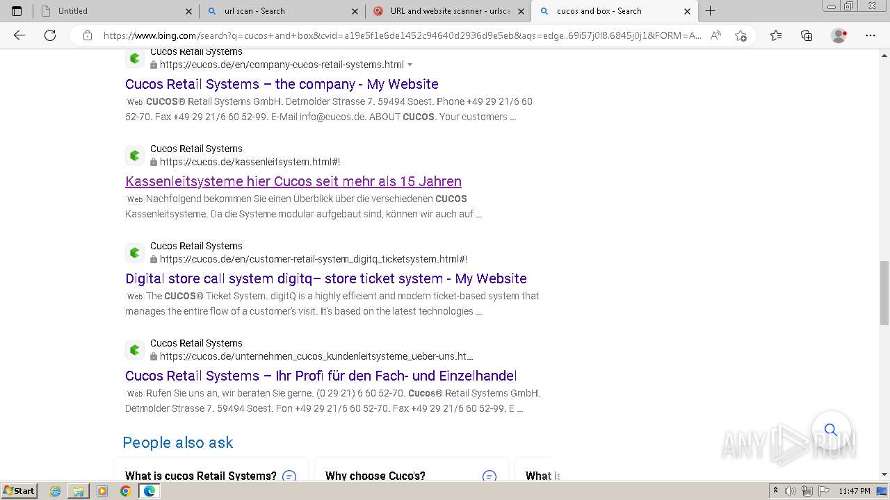Click the cucos.de/kassenleitsystem.html URL text
Viewport: 890px width, 500px height.
(x=250, y=162)
